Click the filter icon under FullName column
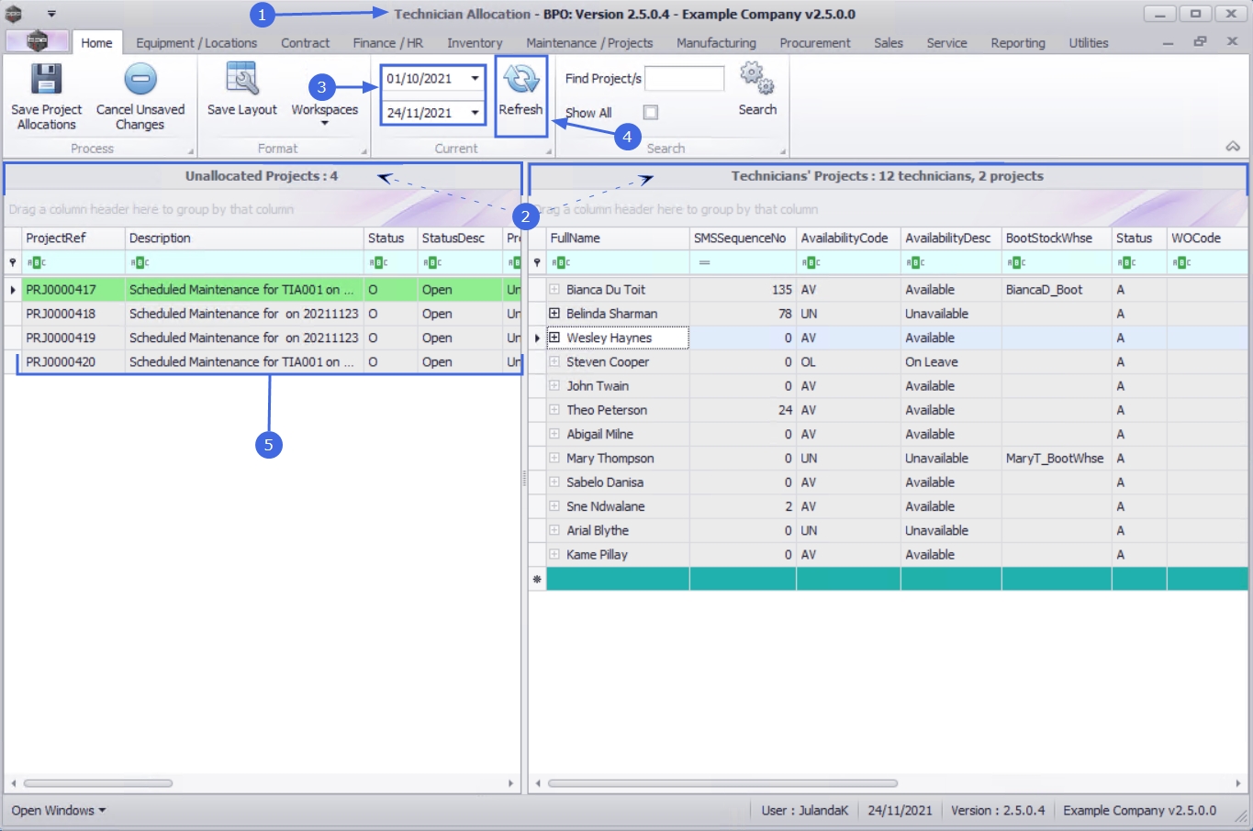The height and width of the screenshot is (831, 1253). pos(561,262)
